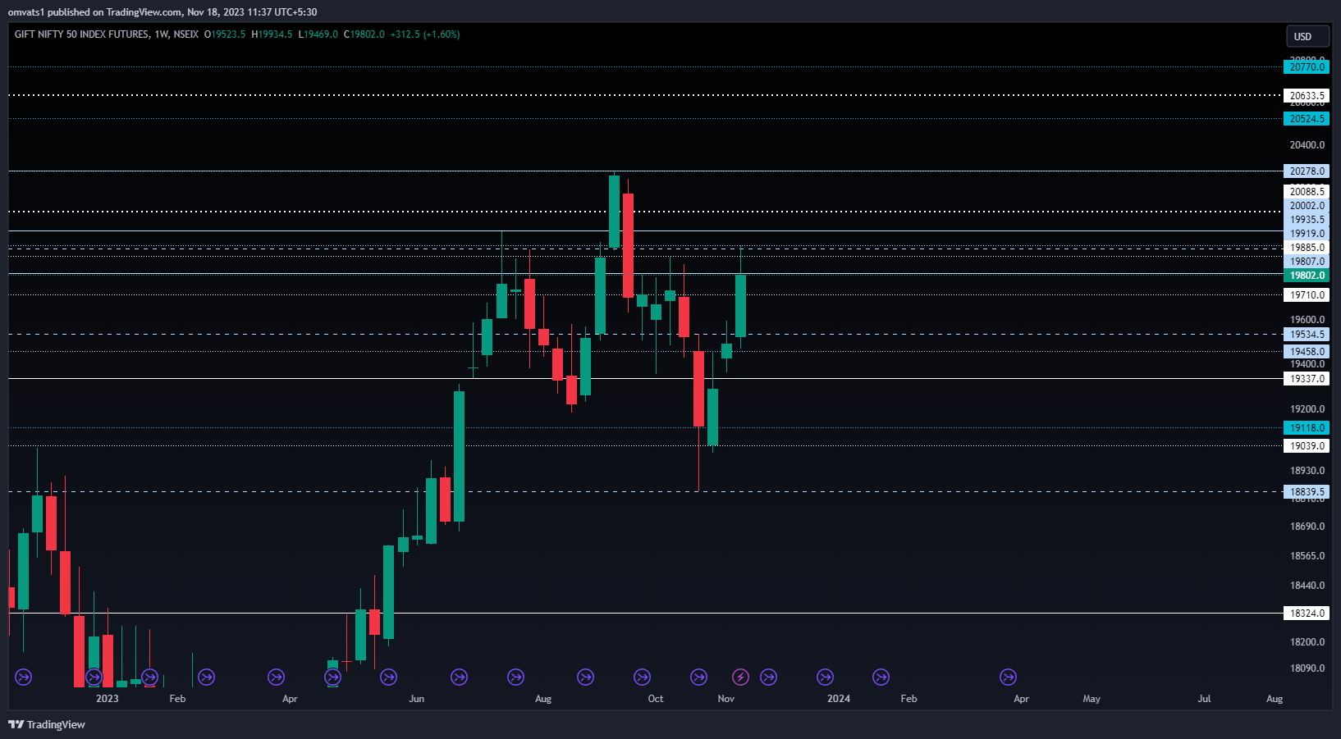Click the high value H19934.5

(272, 34)
